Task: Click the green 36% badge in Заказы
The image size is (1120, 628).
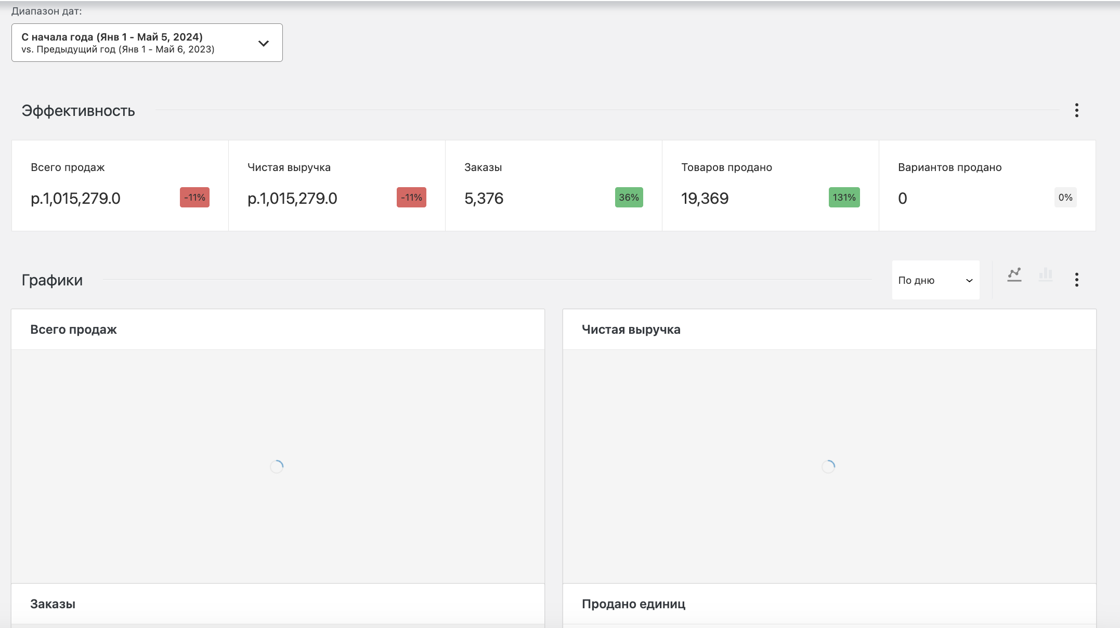Action: pos(629,198)
